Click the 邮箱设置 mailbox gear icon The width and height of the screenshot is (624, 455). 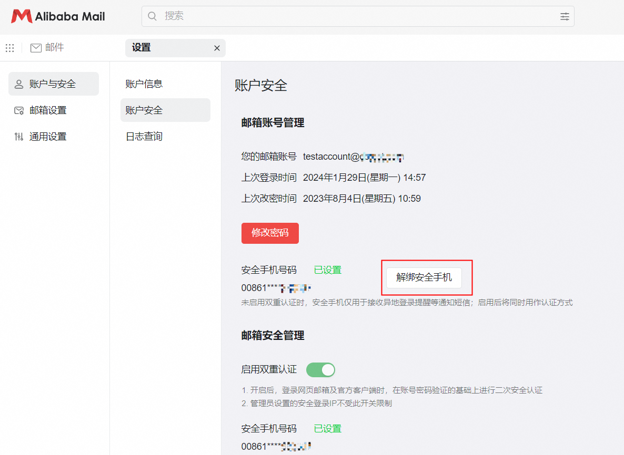(19, 110)
